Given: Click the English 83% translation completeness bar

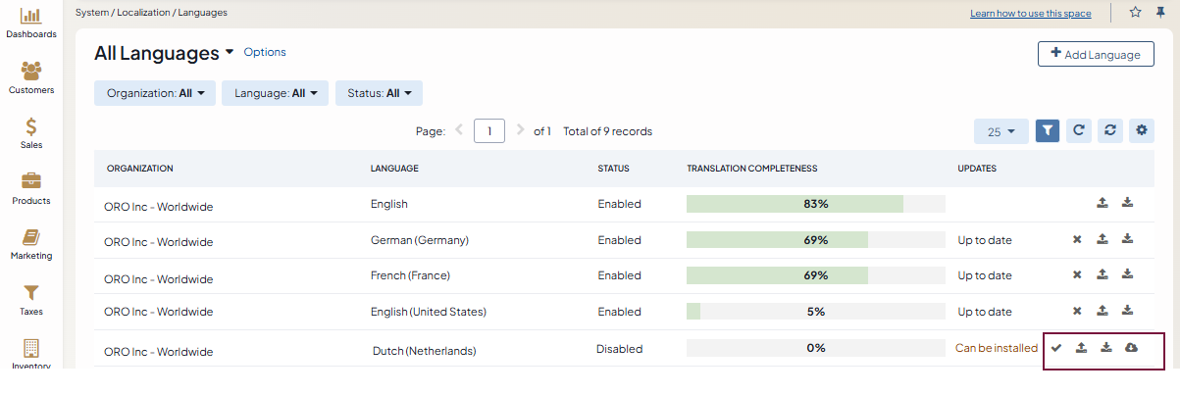Looking at the screenshot, I should pos(815,204).
